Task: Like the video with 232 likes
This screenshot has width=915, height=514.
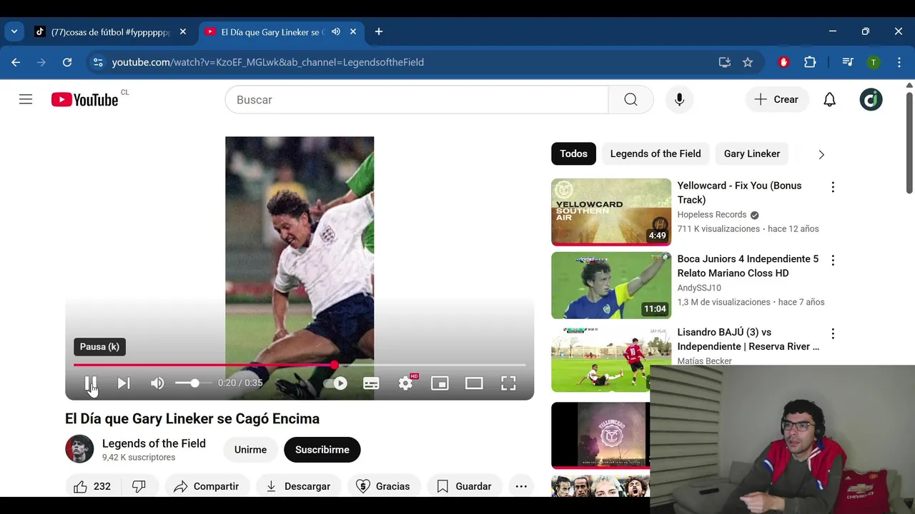Action: [92, 486]
